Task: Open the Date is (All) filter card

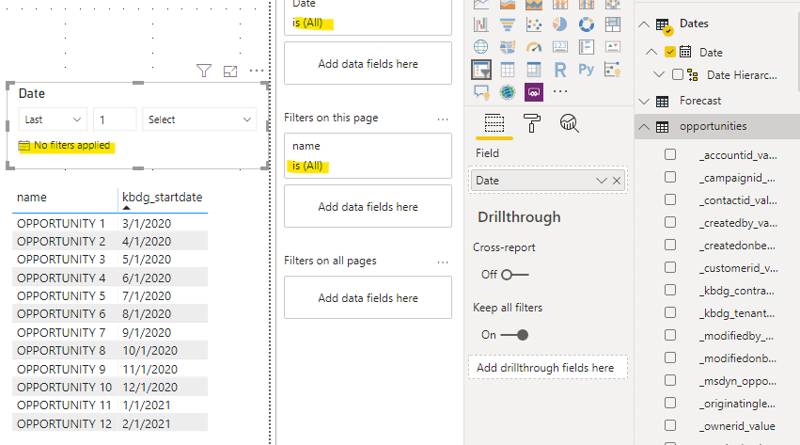Action: coord(368,15)
